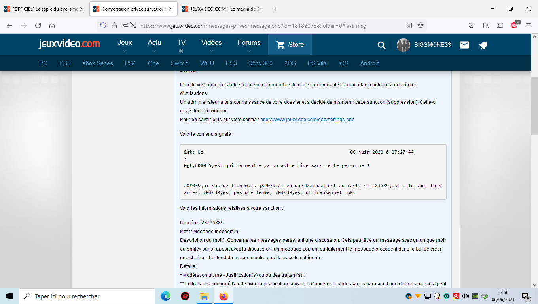Click the Taper ici pour rechercher box

coord(87,296)
